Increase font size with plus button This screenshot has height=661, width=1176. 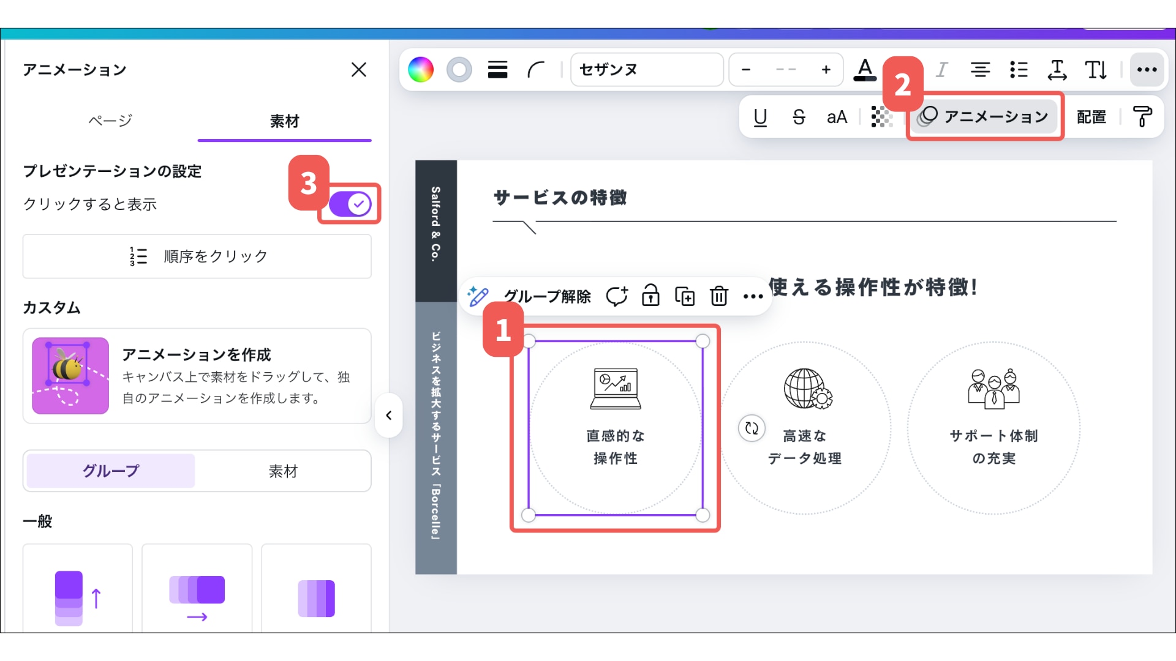pyautogui.click(x=826, y=70)
